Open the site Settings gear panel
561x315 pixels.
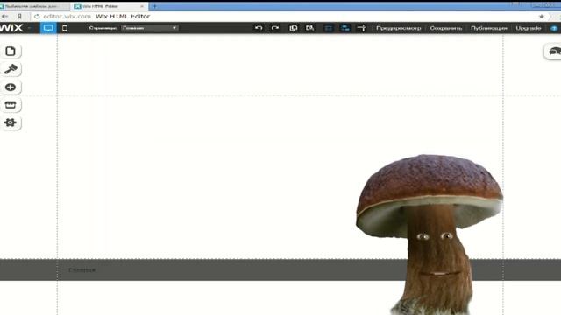pyautogui.click(x=11, y=122)
